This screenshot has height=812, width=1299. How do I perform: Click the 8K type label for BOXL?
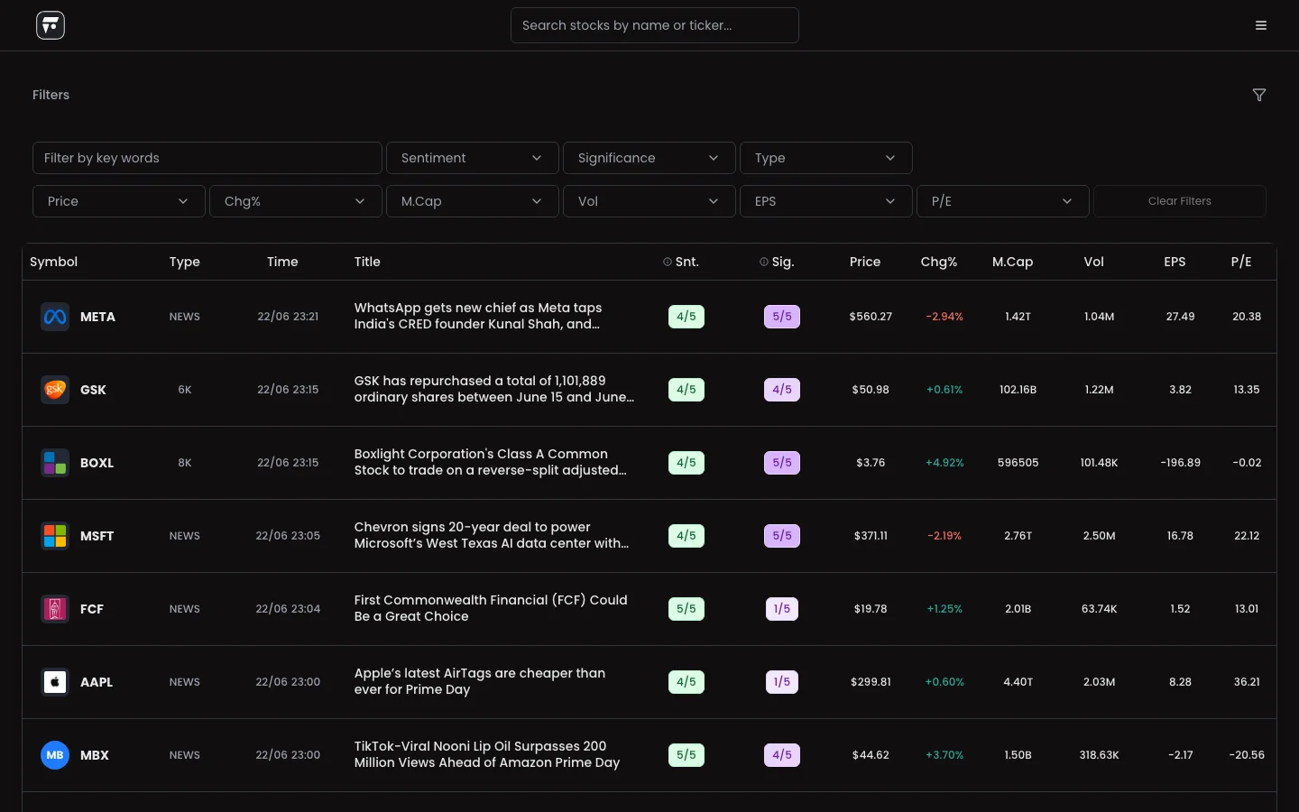click(185, 463)
